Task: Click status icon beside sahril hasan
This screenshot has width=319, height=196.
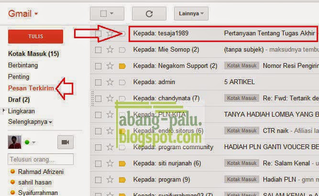Action: click(12, 182)
